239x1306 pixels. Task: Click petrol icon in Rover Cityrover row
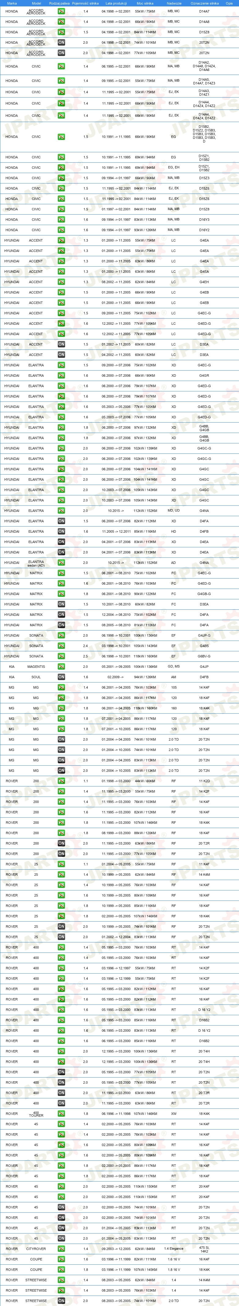click(x=61, y=1249)
